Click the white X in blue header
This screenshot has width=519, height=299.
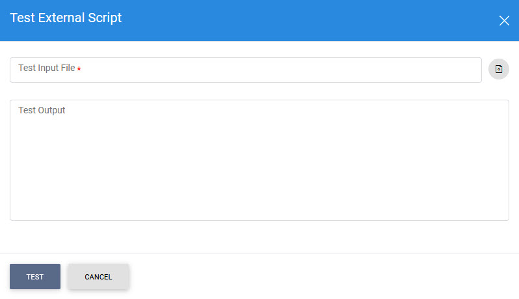coord(504,20)
